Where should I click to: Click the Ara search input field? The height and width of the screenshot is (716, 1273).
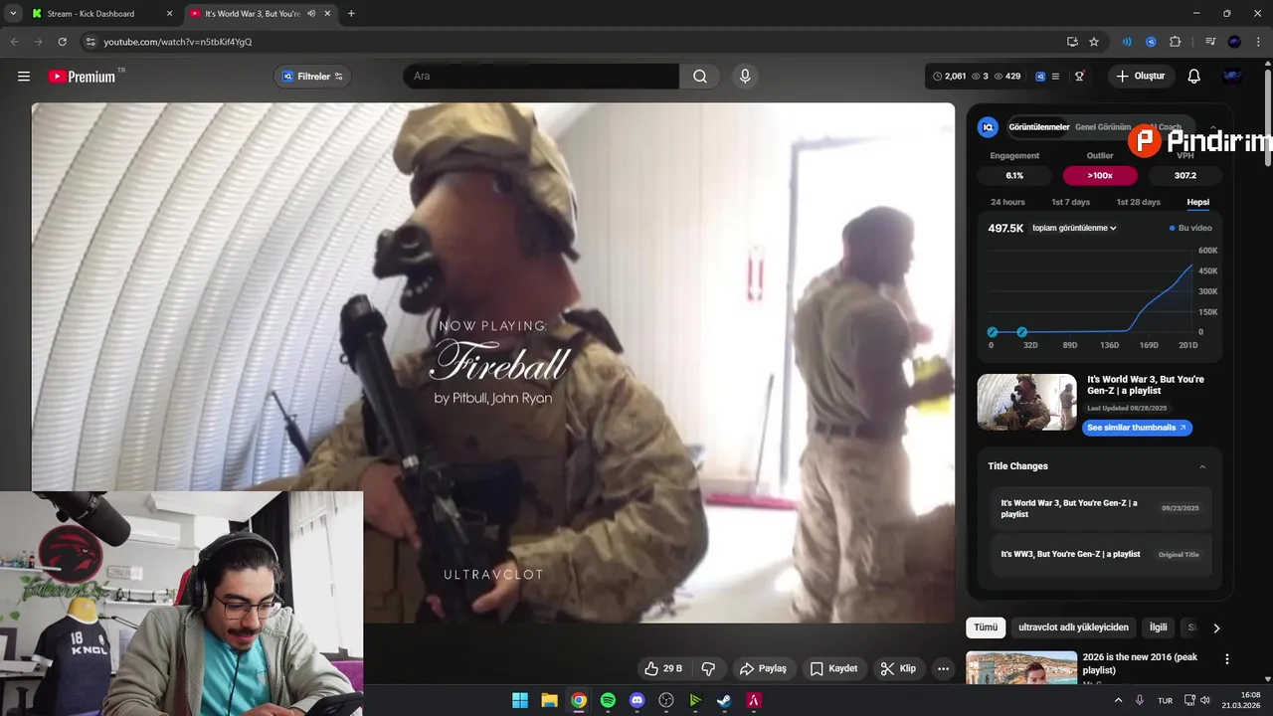541,77
